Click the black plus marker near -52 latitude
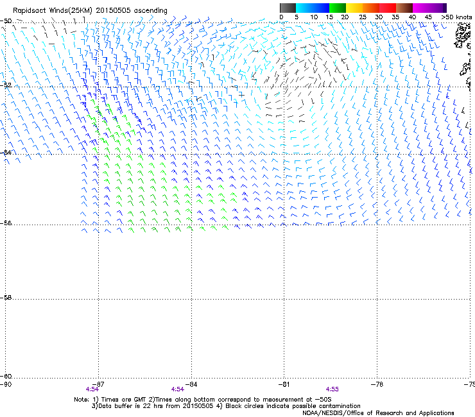Image resolution: width=475 pixels, height=417 pixels. 241,95
